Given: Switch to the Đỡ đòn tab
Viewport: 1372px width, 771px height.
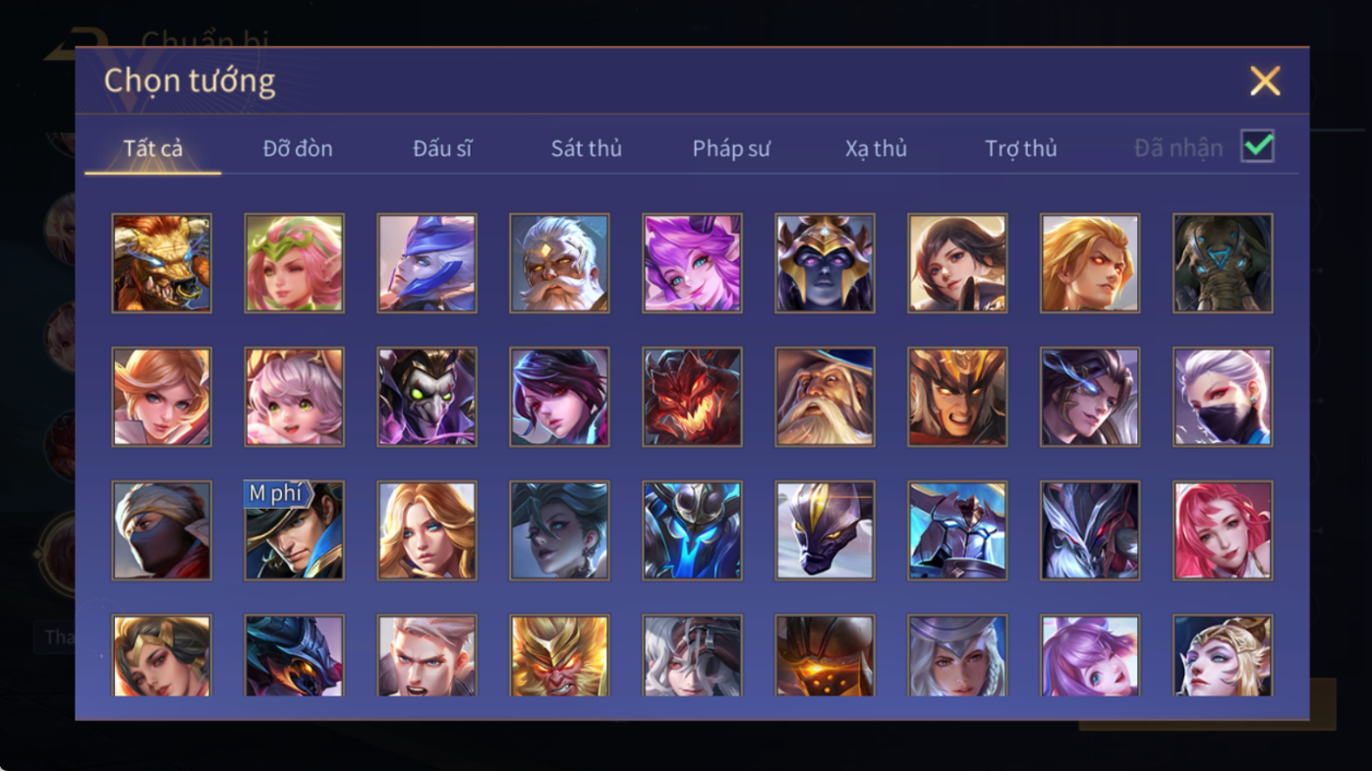Looking at the screenshot, I should [298, 148].
